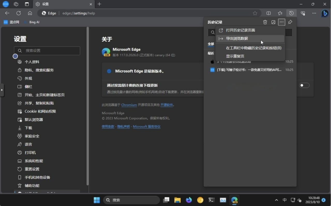Open Firefox from the taskbar
Image resolution: width=331 pixels, height=206 pixels.
point(189,200)
